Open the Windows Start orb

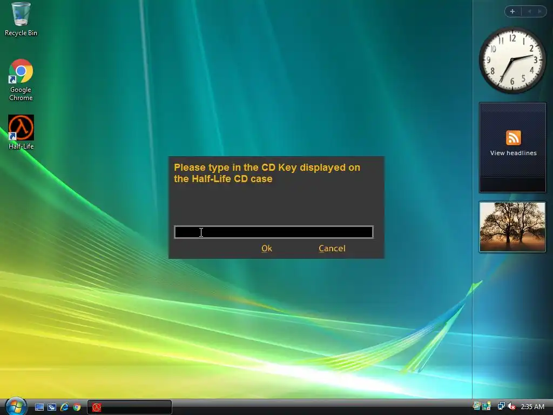point(16,406)
